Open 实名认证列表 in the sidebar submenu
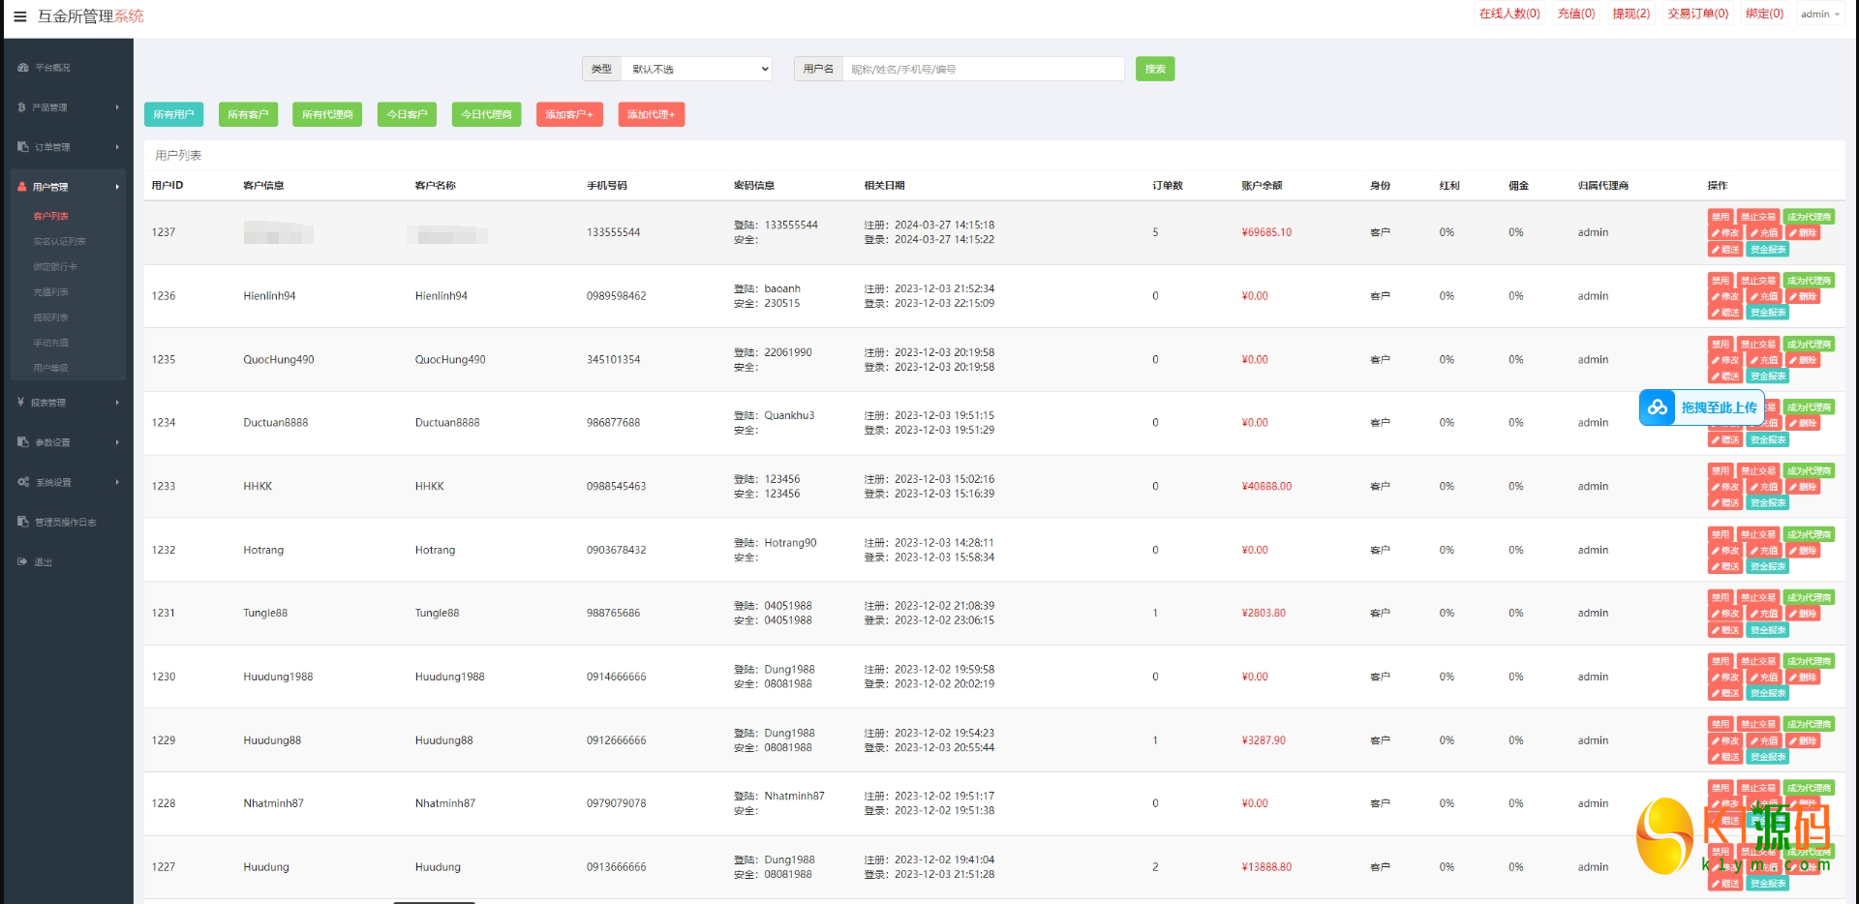Viewport: 1859px width, 904px height. 60,241
